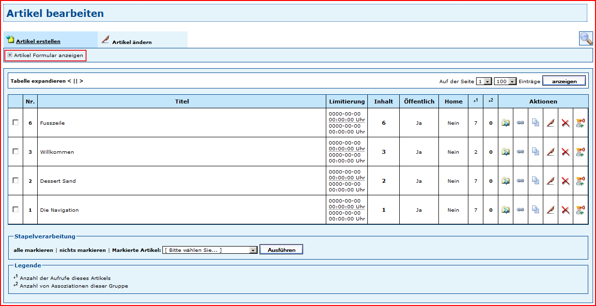Tick the Willkommen article checkbox
596x306 pixels.
tap(15, 152)
